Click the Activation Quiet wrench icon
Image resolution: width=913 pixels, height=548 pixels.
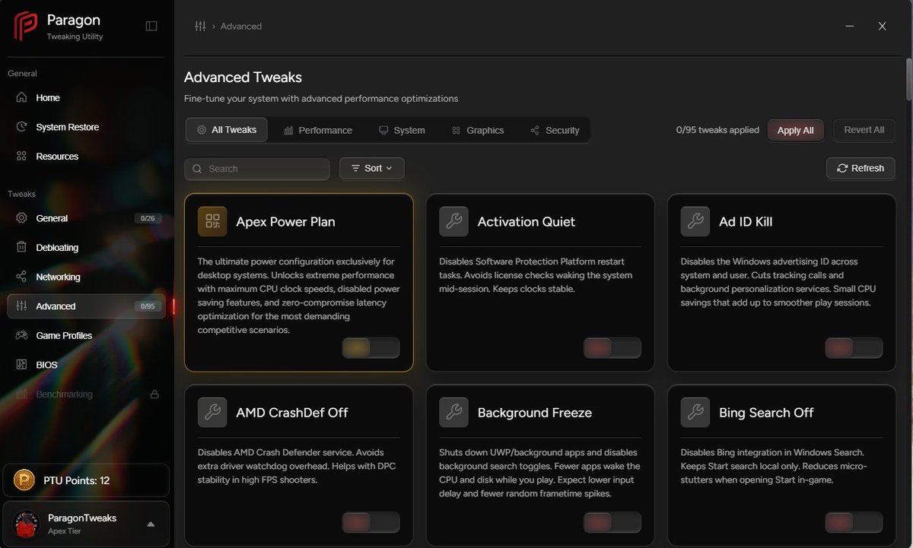pos(453,221)
